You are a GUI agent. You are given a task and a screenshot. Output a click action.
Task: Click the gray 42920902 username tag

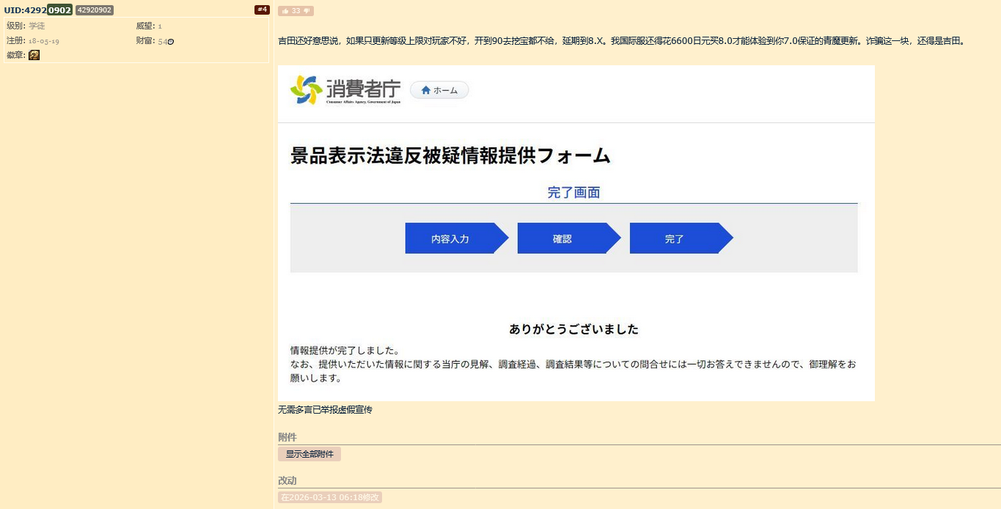click(x=95, y=10)
